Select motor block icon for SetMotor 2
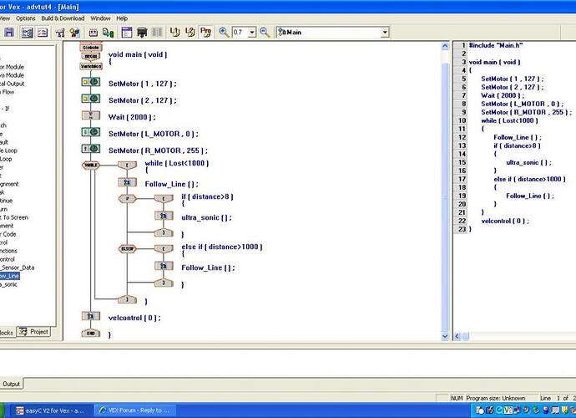The height and width of the screenshot is (418, 576). 91,99
